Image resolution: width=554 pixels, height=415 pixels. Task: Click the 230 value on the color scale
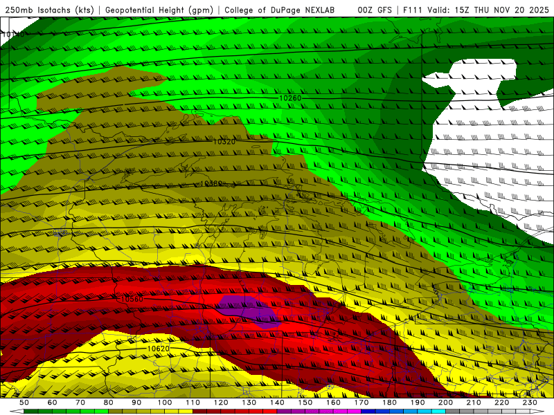click(x=530, y=403)
